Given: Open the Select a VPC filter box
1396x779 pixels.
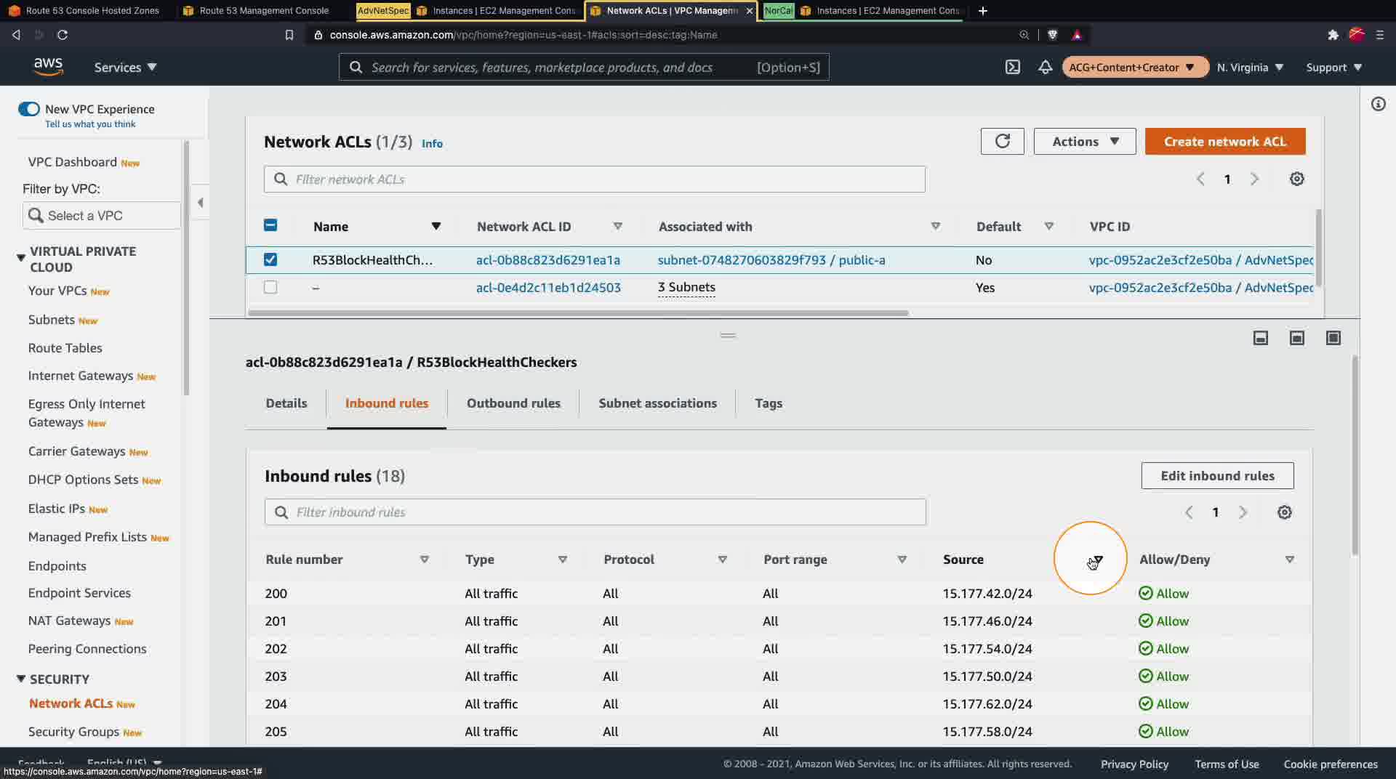Looking at the screenshot, I should tap(101, 215).
